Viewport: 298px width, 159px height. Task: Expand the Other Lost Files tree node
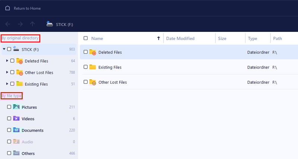click(x=7, y=72)
